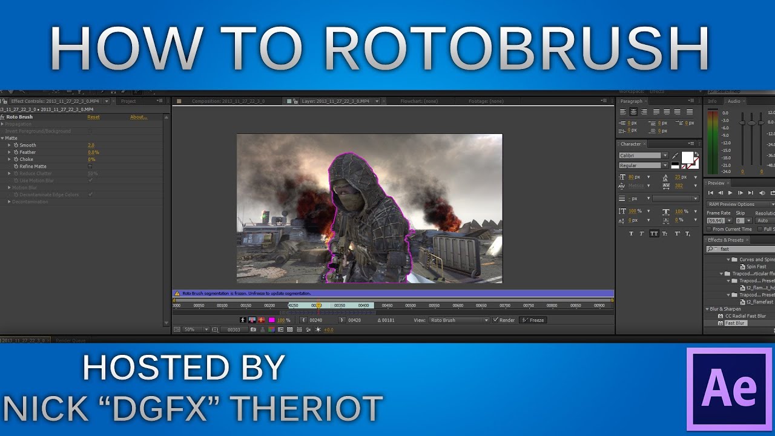Select the Audio tab

pos(734,101)
